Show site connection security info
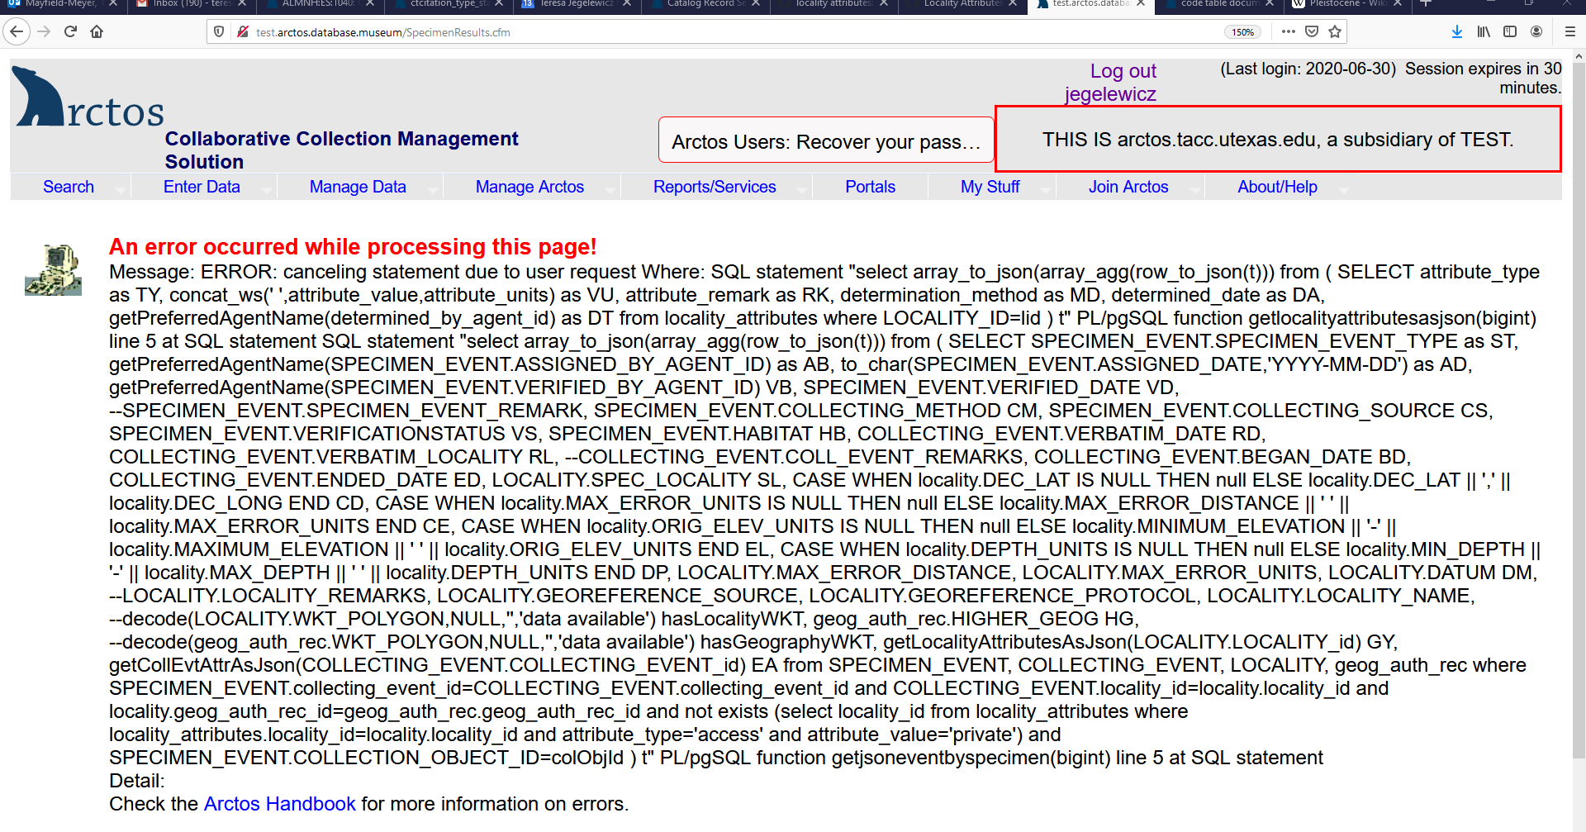The width and height of the screenshot is (1586, 832). point(243,32)
